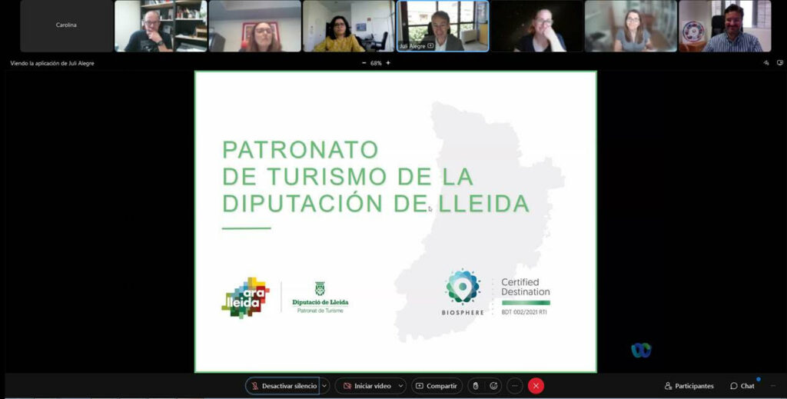Open the Chat panel
The image size is (787, 399).
pos(742,386)
